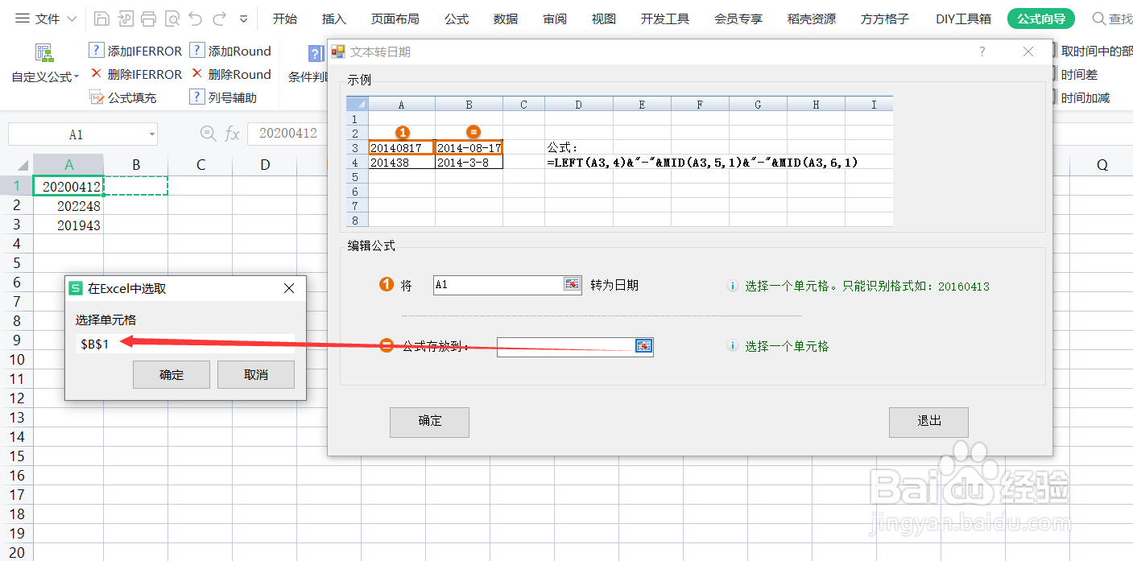Click the range picker icon next to A1 field

pos(572,284)
